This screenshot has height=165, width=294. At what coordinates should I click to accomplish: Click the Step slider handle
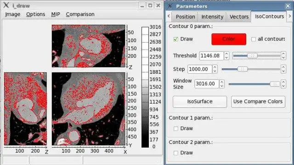coord(243,69)
